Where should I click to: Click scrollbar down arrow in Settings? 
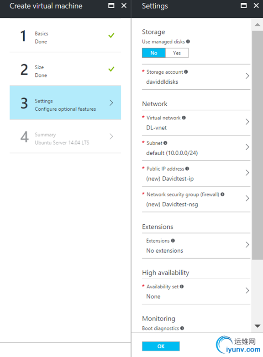point(258,326)
